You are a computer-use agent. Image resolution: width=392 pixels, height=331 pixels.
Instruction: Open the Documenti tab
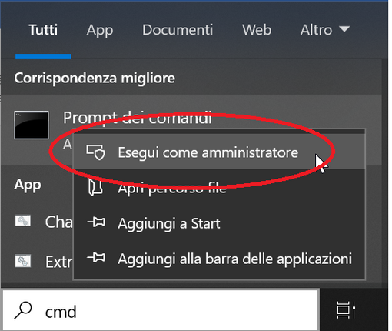click(178, 30)
